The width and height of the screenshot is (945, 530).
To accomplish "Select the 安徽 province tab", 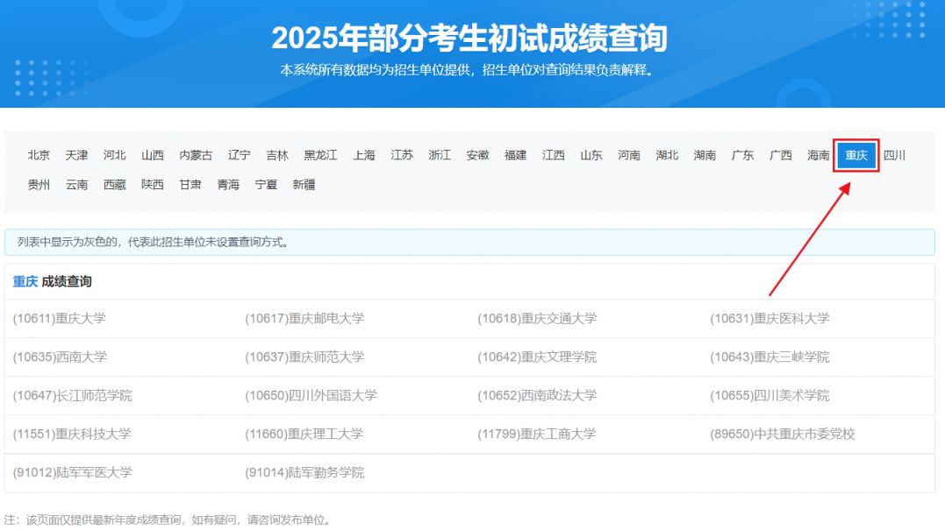I will point(478,155).
